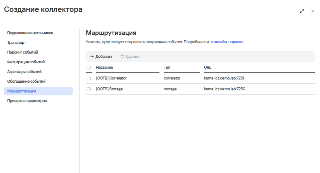Viewport: 320px width, 173px height.
Task: Open the Фильтрация событий step
Action: coord(26,62)
